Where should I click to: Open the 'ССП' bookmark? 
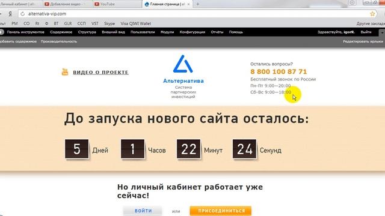point(82,23)
